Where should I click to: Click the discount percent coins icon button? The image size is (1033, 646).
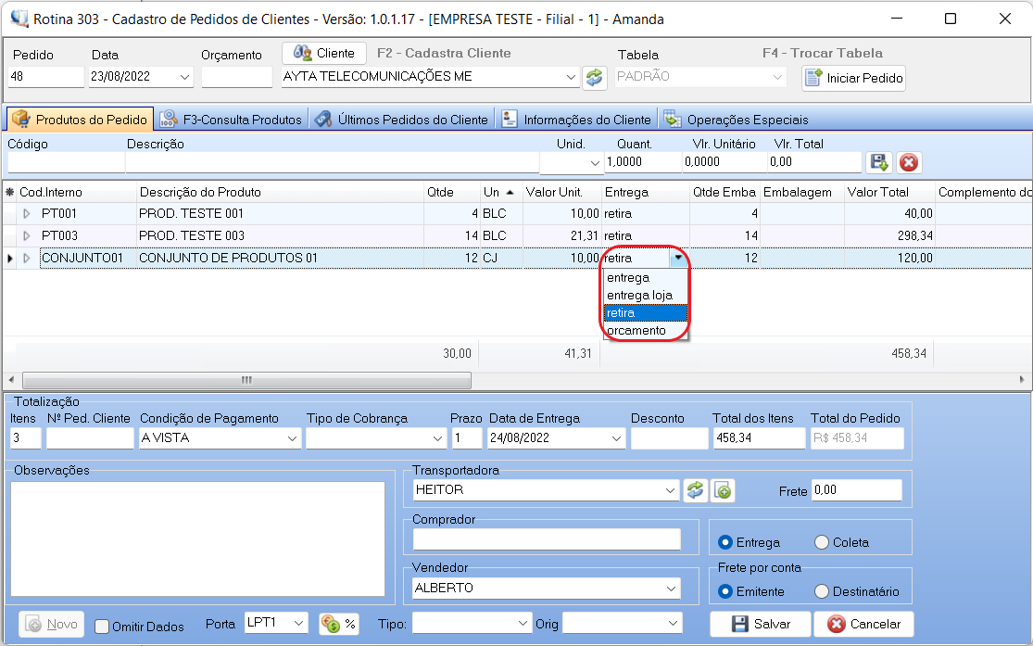(x=339, y=624)
